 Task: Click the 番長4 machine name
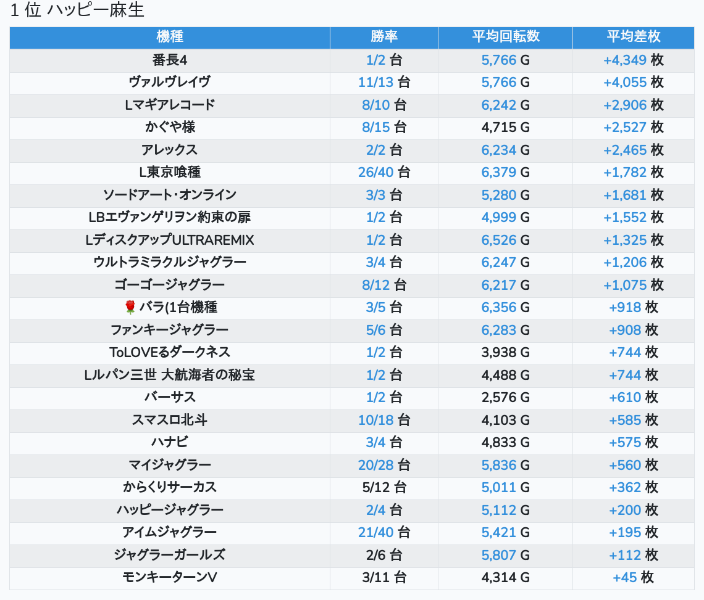pos(170,60)
